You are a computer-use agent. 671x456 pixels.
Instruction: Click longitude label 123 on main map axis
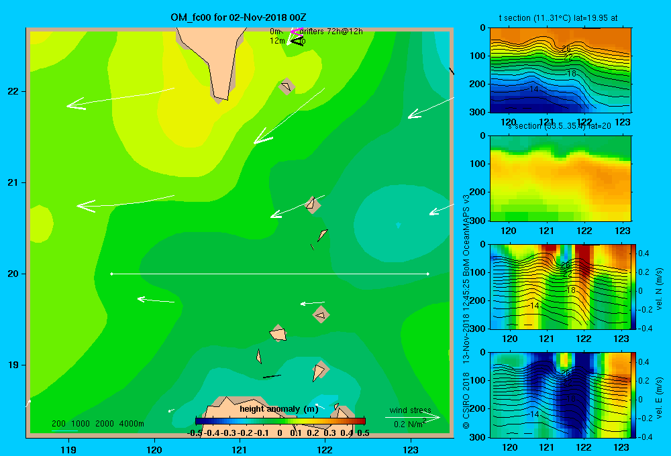(x=411, y=449)
